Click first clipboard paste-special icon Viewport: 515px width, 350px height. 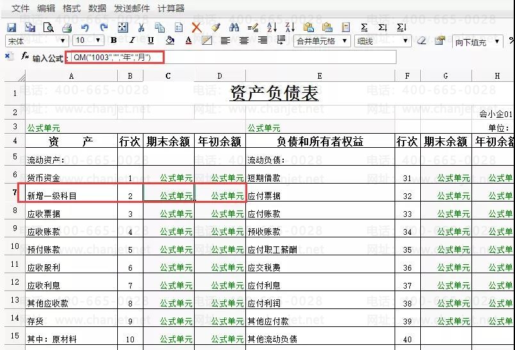(x=309, y=28)
